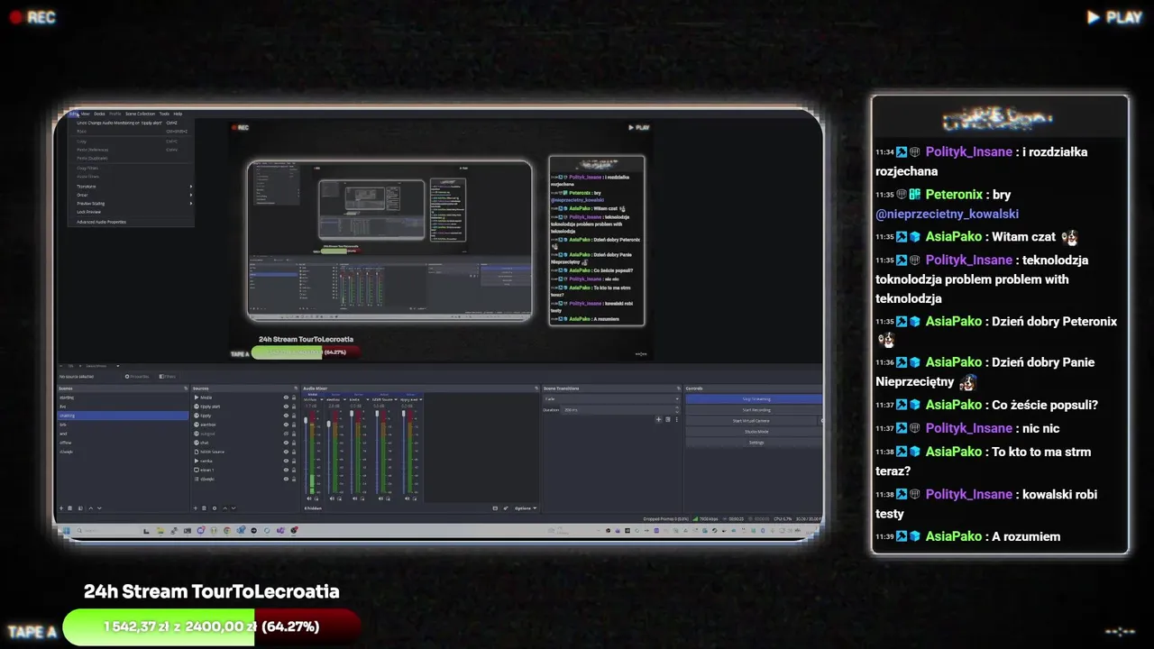Lock the ekran 1 source padlock
The width and height of the screenshot is (1154, 649).
coord(294,470)
